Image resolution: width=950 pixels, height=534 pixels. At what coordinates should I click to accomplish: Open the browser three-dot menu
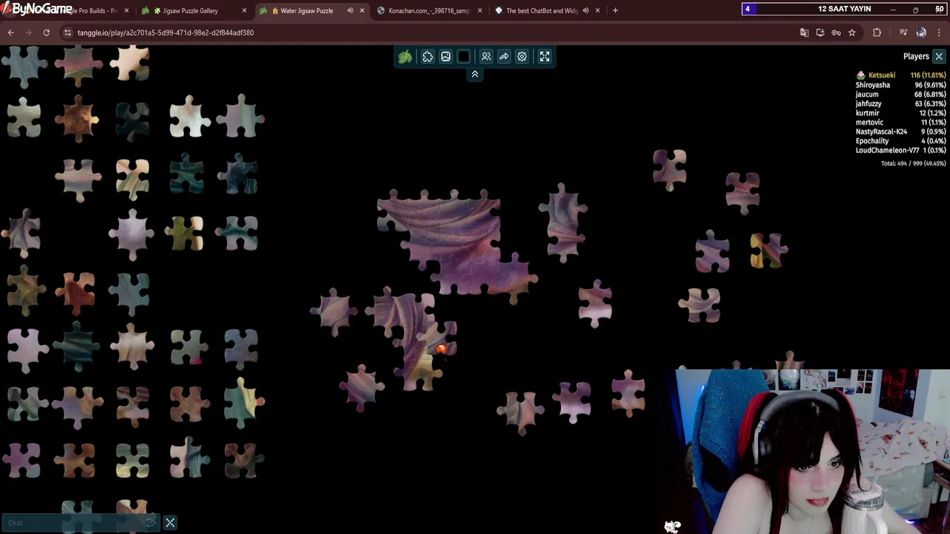pyautogui.click(x=940, y=33)
